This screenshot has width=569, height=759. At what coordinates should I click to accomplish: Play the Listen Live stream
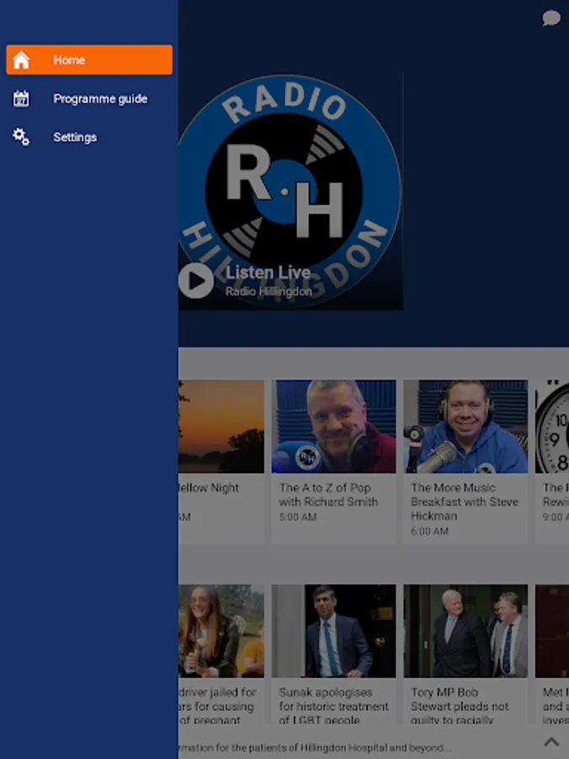tap(196, 280)
